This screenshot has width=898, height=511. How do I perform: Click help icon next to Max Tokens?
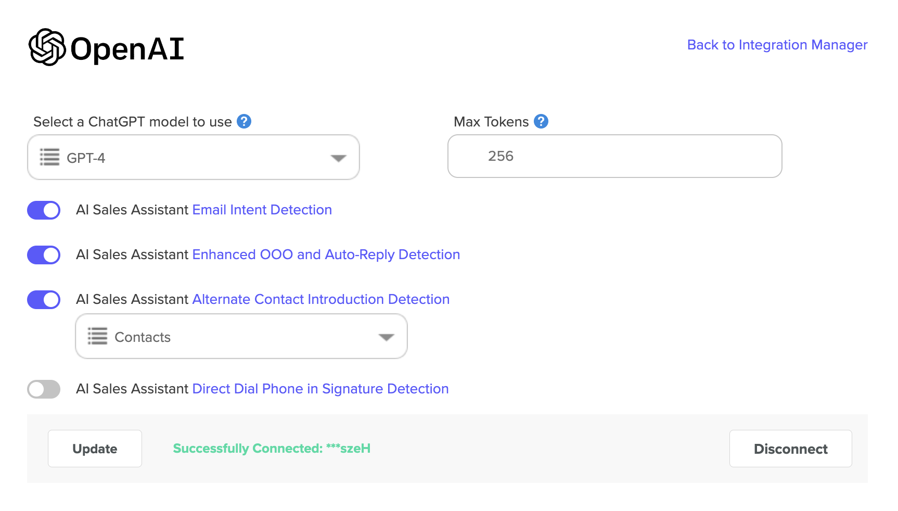coord(541,121)
